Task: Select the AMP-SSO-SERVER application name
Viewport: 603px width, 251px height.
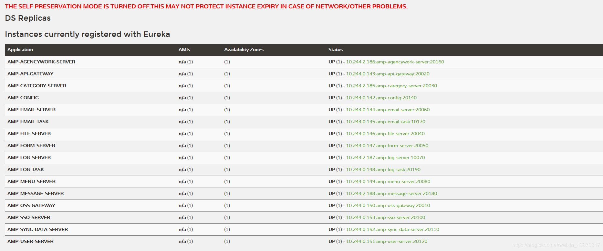Action: tap(29, 217)
